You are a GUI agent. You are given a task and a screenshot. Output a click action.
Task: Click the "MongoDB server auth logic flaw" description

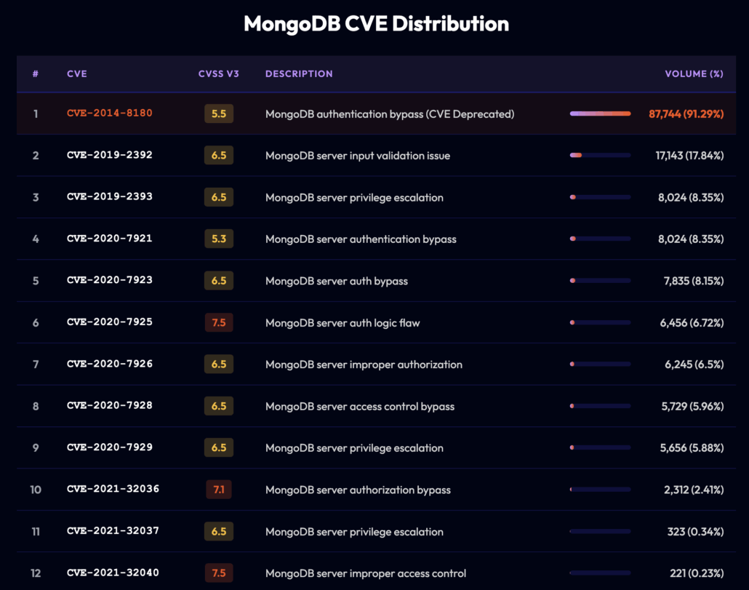tap(343, 322)
